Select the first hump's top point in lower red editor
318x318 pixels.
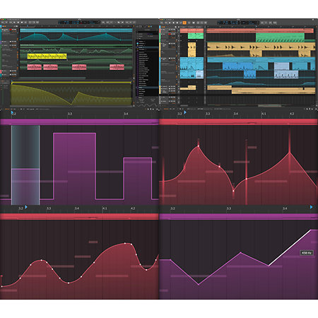[42, 260]
